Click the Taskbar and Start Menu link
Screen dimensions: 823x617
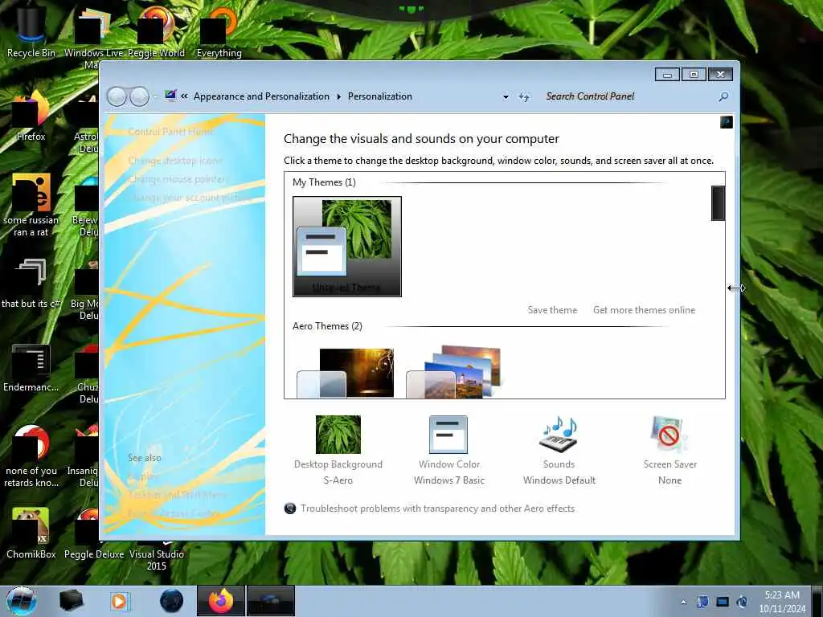pyautogui.click(x=176, y=495)
